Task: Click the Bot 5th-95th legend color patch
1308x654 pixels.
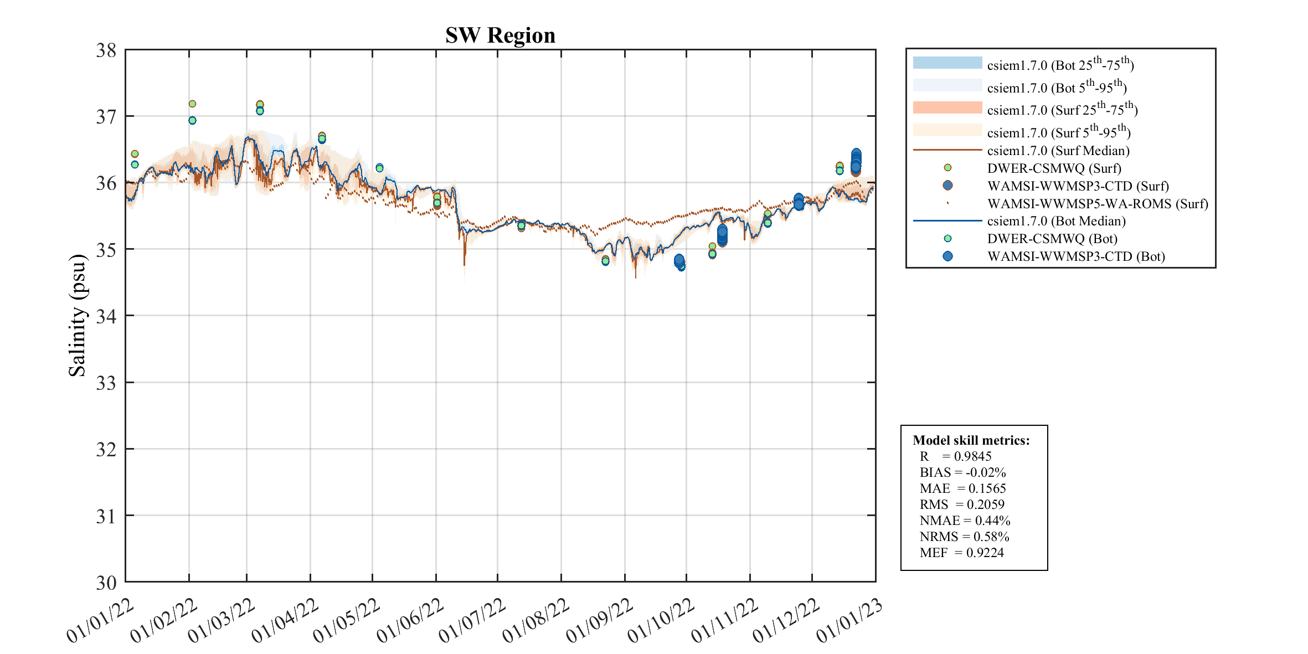Action: click(x=947, y=85)
